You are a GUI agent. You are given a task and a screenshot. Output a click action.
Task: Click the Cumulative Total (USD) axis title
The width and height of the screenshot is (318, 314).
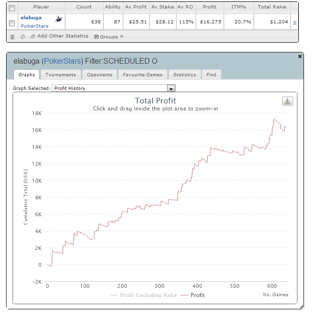tap(25, 197)
